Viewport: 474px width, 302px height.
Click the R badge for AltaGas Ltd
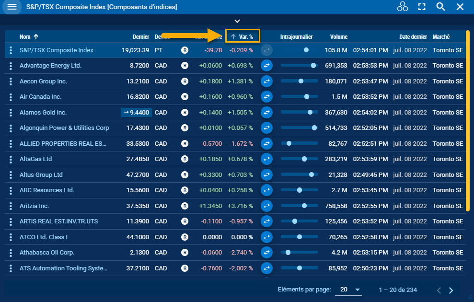[185, 159]
